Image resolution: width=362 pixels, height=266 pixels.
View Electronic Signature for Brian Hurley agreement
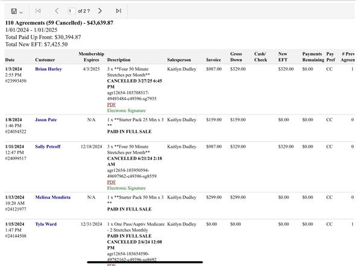[x=126, y=111]
